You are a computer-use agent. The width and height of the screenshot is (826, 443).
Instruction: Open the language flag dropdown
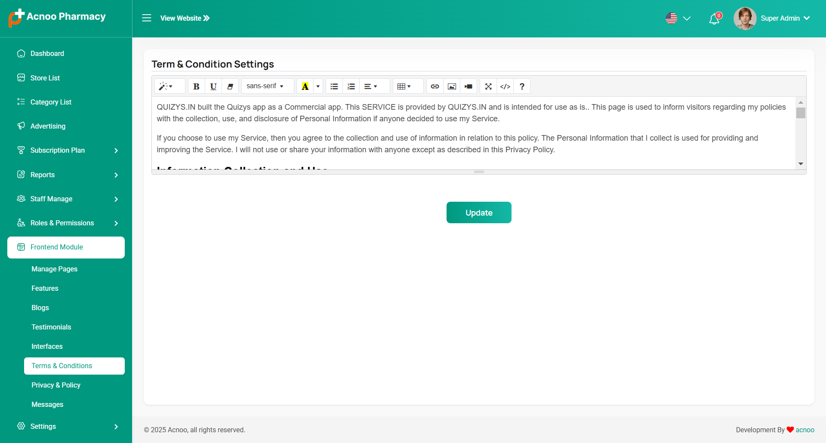tap(678, 18)
